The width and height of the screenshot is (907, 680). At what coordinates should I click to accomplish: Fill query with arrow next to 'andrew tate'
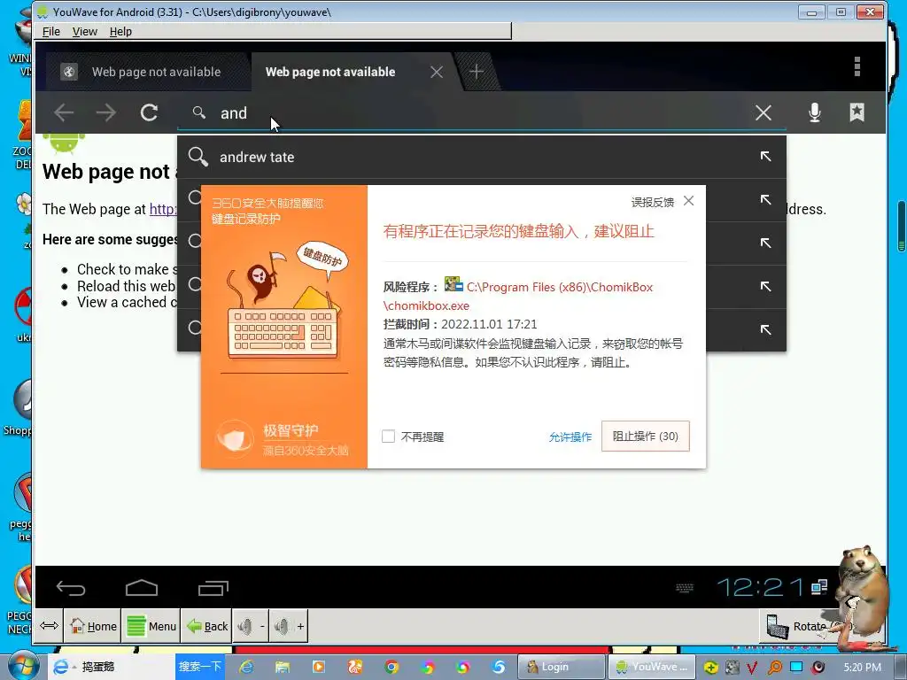tap(765, 156)
